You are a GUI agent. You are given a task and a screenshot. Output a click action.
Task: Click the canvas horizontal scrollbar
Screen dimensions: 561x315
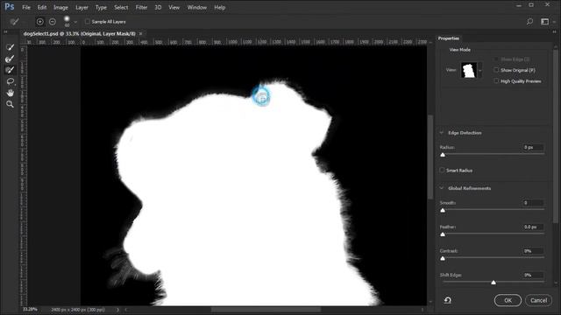[266, 310]
